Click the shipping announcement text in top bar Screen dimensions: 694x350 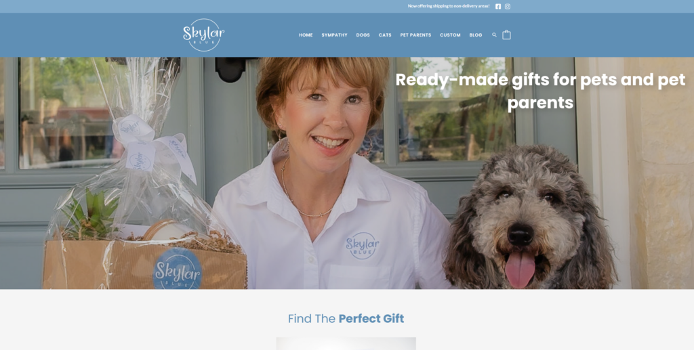[449, 6]
